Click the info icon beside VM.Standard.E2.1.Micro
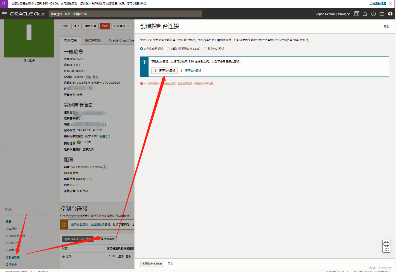 click(105, 167)
